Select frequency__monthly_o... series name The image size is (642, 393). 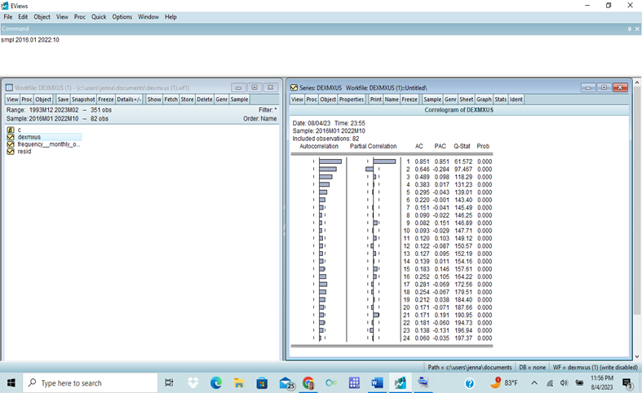coord(49,144)
